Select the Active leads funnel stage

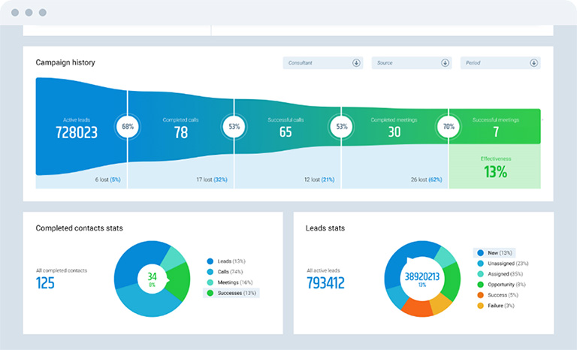76,128
